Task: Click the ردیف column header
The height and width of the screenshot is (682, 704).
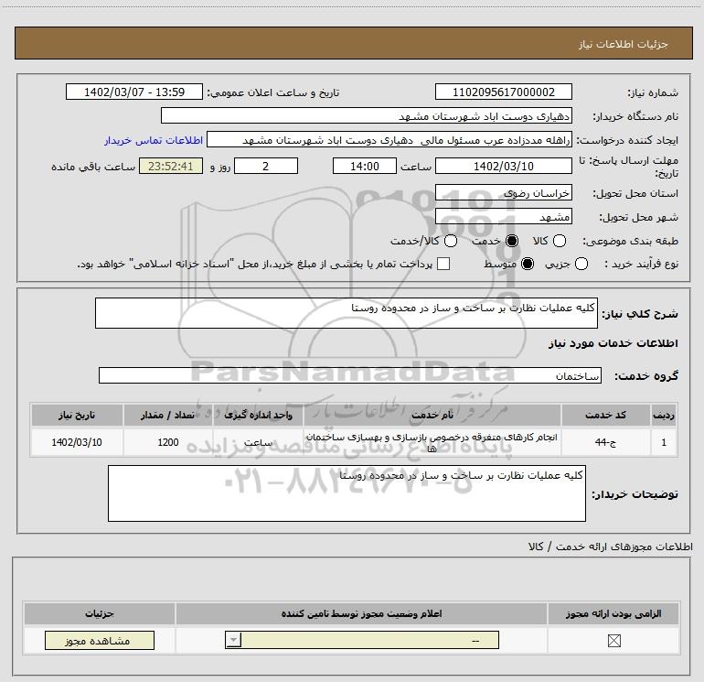Action: [664, 415]
